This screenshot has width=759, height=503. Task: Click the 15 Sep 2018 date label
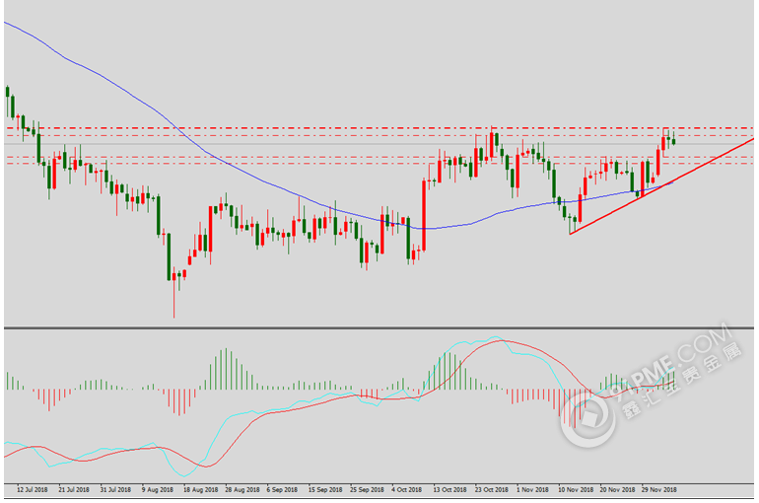[x=325, y=489]
